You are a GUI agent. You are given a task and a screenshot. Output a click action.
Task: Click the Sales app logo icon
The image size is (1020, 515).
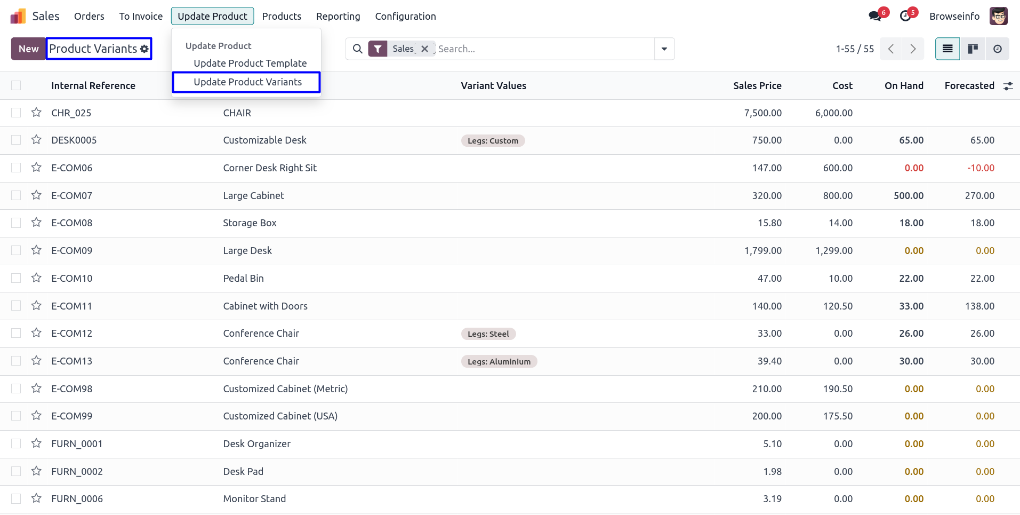(x=18, y=16)
